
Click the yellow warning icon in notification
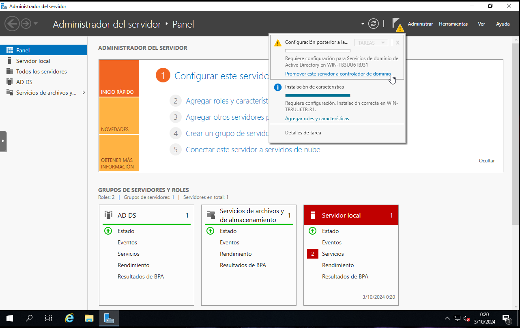pyautogui.click(x=277, y=43)
